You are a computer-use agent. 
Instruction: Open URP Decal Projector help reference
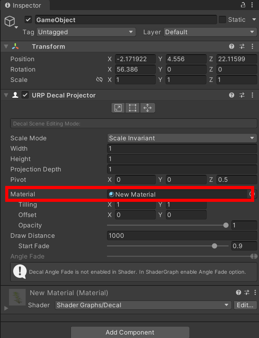pyautogui.click(x=232, y=95)
